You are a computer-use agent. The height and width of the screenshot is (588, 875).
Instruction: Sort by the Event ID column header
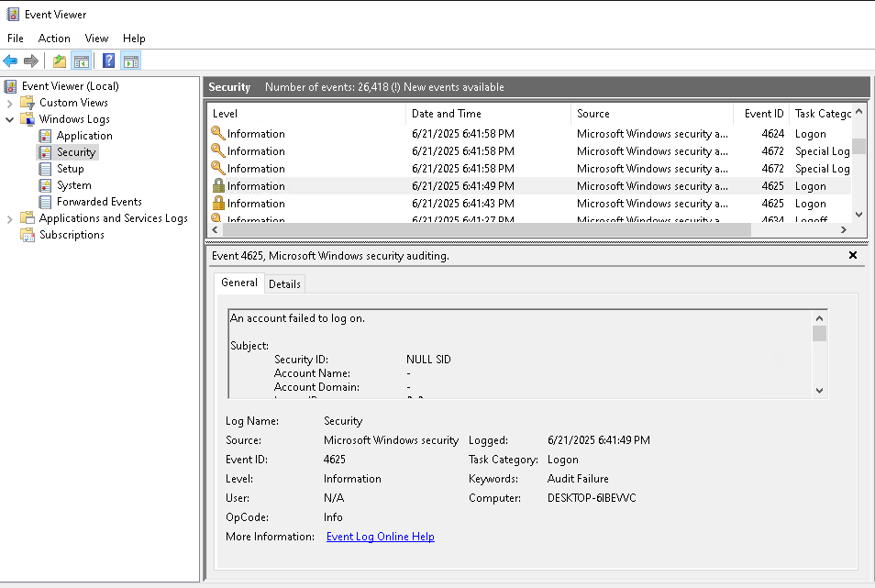click(x=761, y=114)
